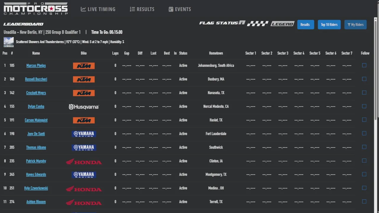
Task: Follow Joey De Santi checkbox
Action: [x=364, y=133]
